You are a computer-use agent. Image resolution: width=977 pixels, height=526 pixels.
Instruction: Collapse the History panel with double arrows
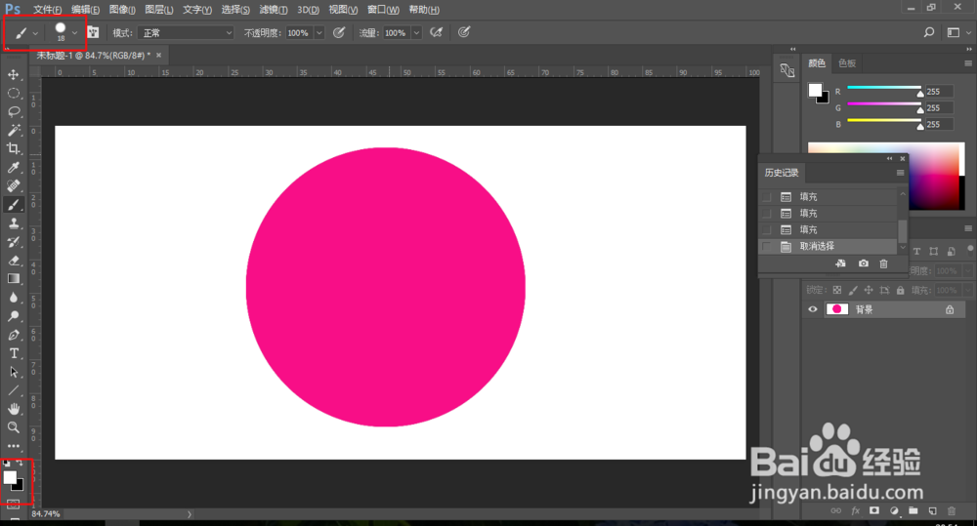click(890, 159)
